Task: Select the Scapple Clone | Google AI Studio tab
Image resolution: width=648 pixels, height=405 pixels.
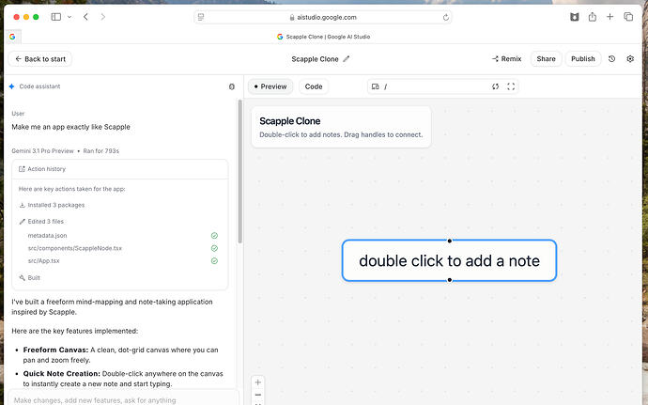Action: point(324,37)
